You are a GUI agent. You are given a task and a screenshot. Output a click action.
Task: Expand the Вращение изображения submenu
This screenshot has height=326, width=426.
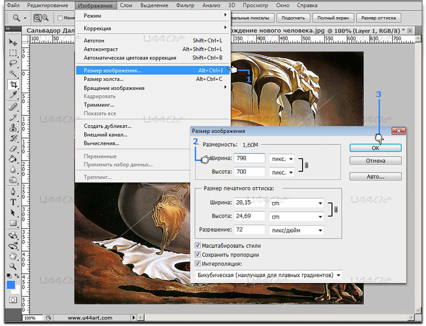[x=153, y=87]
